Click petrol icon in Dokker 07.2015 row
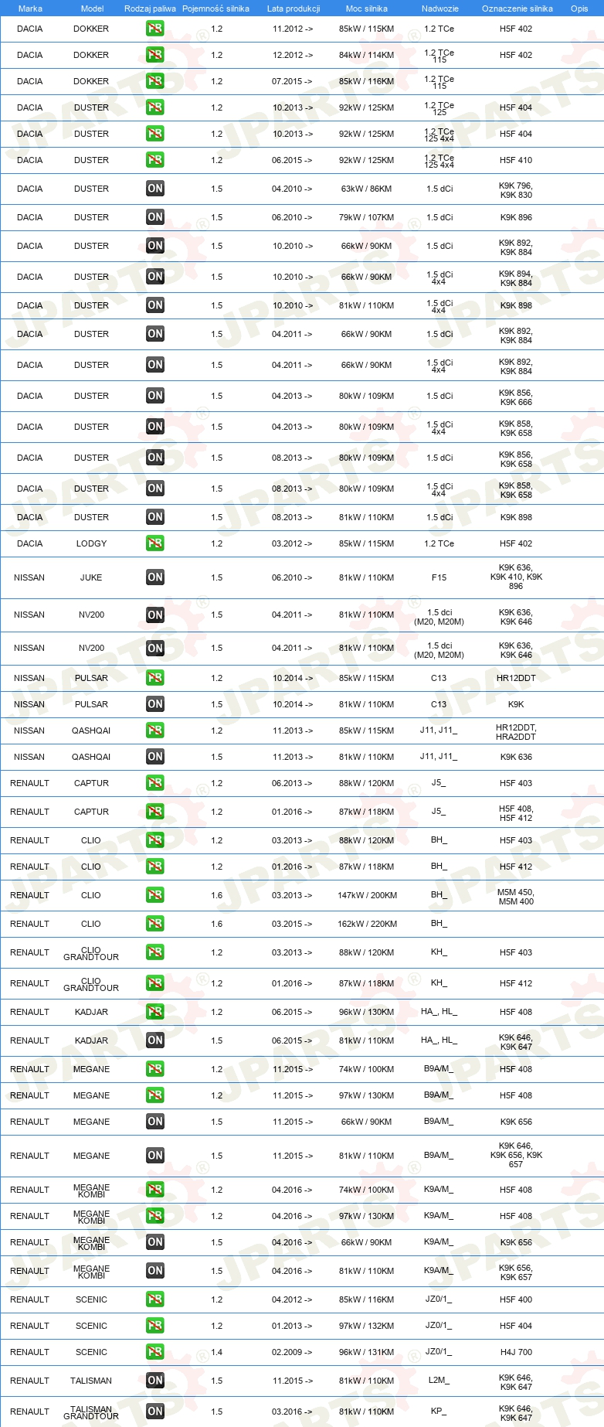The height and width of the screenshot is (1427, 604). coord(154,81)
